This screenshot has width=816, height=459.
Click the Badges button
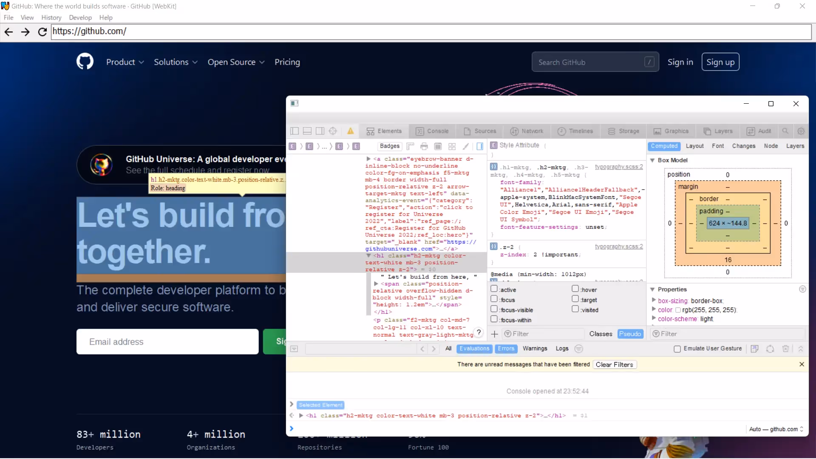tap(390, 146)
